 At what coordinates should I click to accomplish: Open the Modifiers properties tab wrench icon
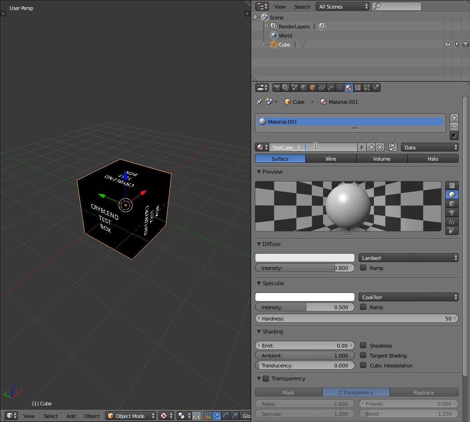click(331, 88)
